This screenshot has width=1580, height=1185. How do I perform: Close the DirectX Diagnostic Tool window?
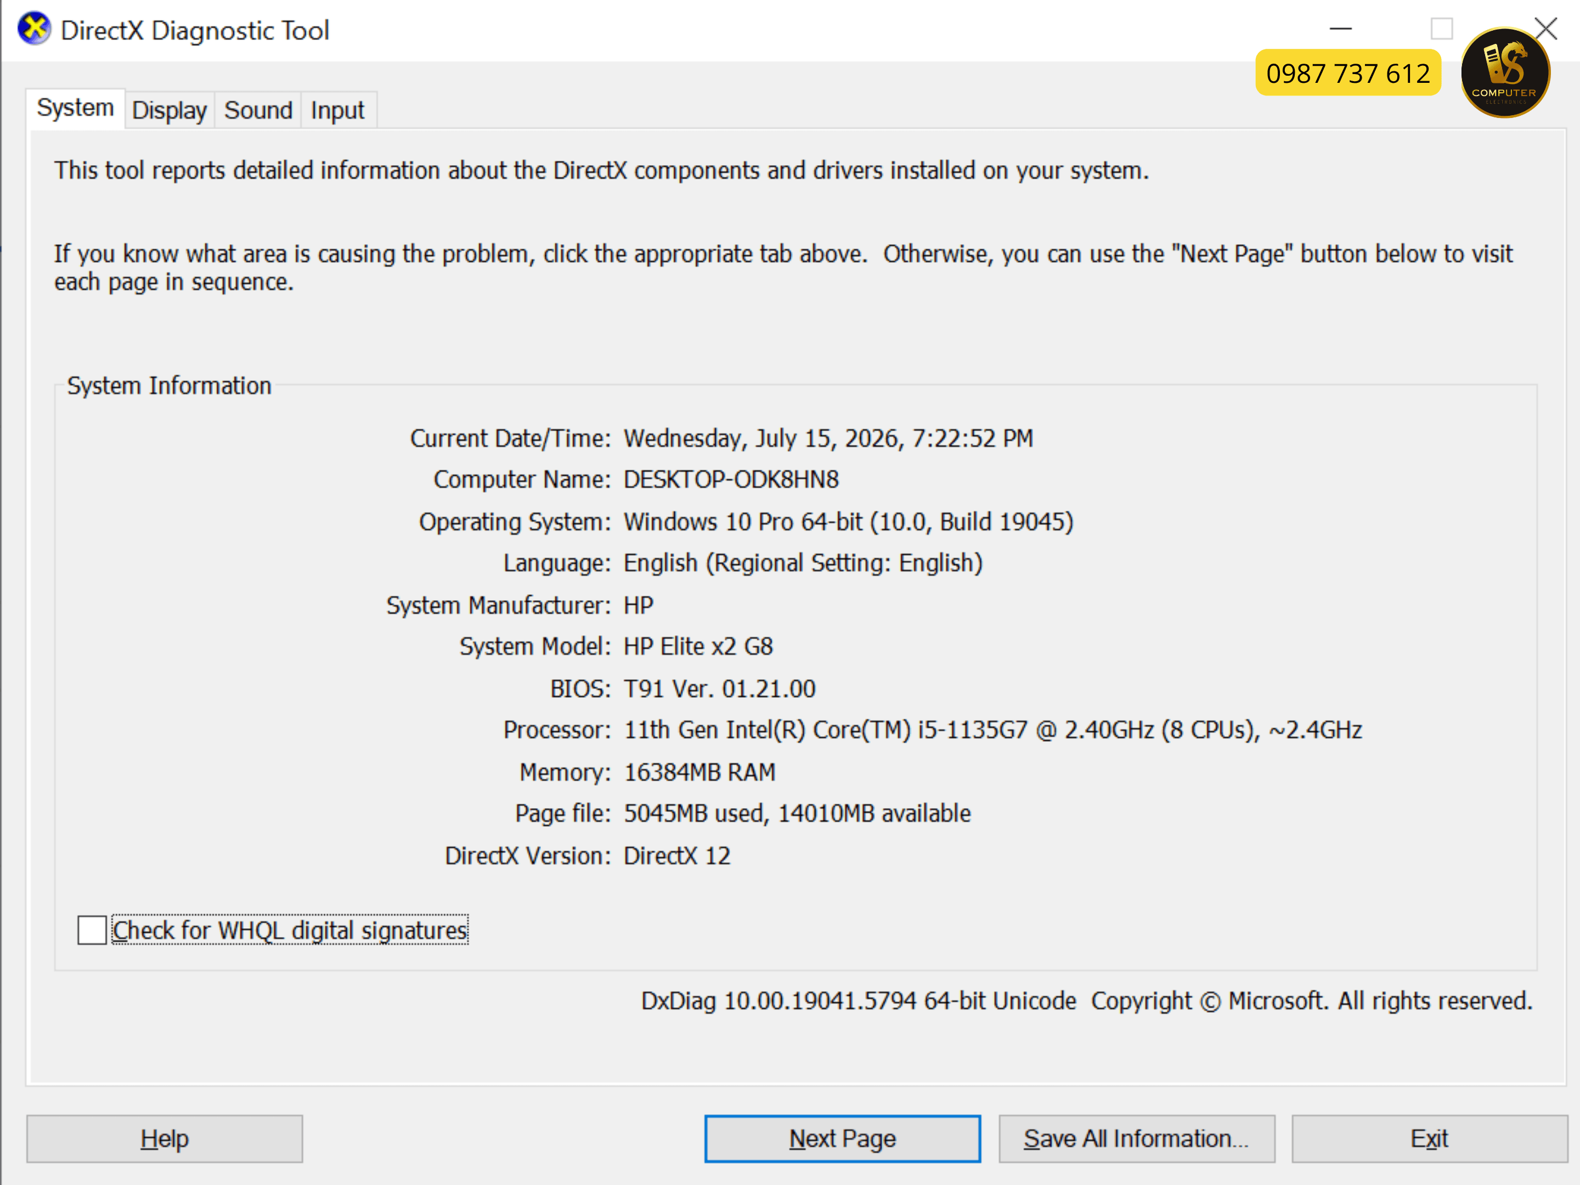point(1545,29)
